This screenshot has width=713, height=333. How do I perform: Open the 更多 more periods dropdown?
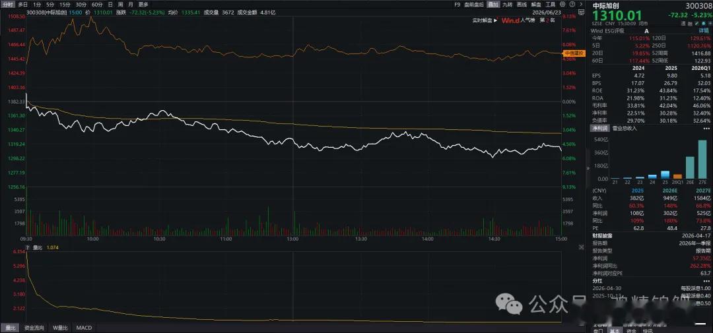tap(143, 4)
